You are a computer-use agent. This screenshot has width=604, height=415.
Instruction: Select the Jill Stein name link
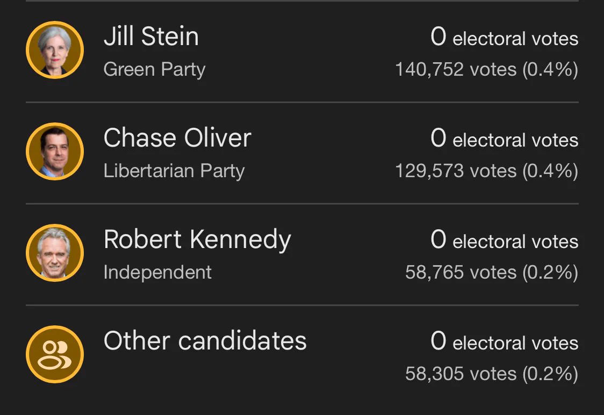pyautogui.click(x=151, y=37)
